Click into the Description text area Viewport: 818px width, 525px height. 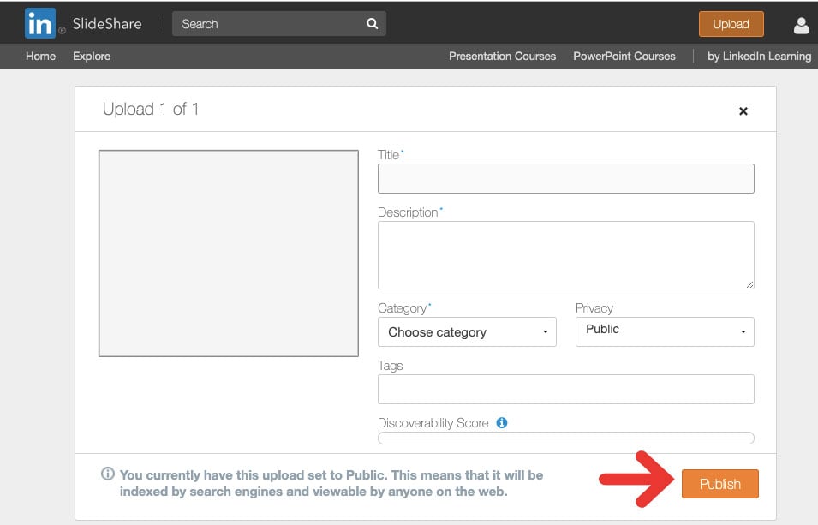click(566, 255)
